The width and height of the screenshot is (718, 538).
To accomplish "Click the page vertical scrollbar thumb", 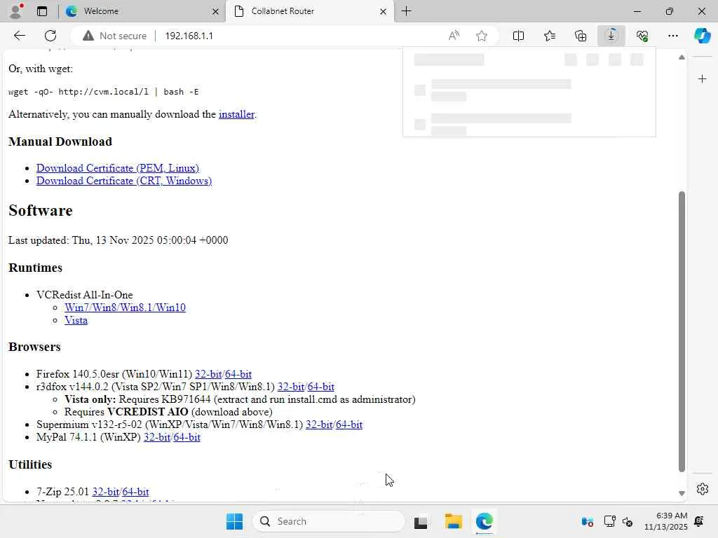I will click(x=682, y=331).
